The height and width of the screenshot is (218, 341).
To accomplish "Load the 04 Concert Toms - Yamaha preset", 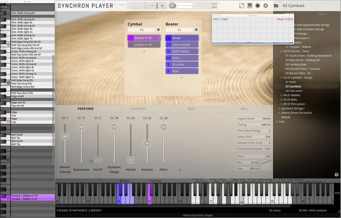I will 303,69.
